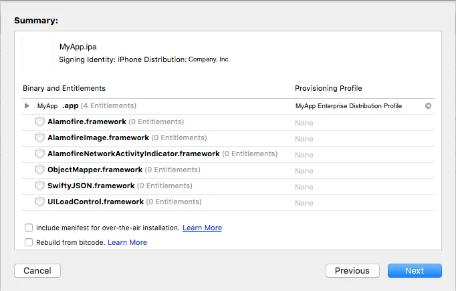This screenshot has width=456, height=291.
Task: Enable Rebuild from bitcode checkbox
Action: pos(29,242)
